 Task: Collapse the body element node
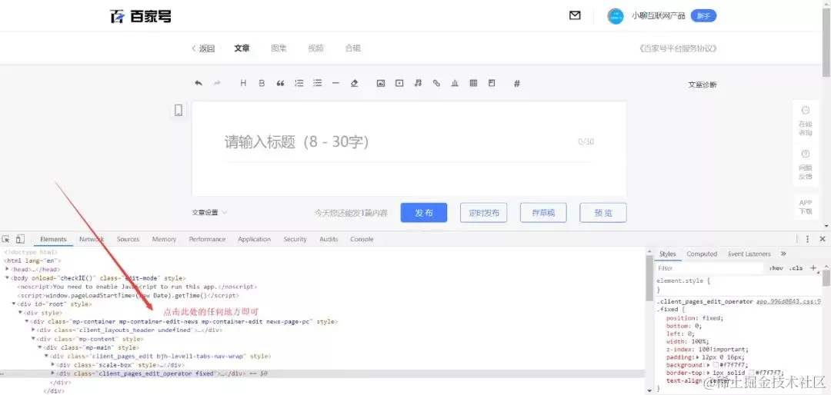tap(8, 277)
